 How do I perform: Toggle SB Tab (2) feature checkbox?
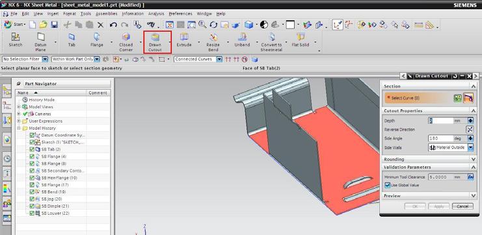click(32, 149)
